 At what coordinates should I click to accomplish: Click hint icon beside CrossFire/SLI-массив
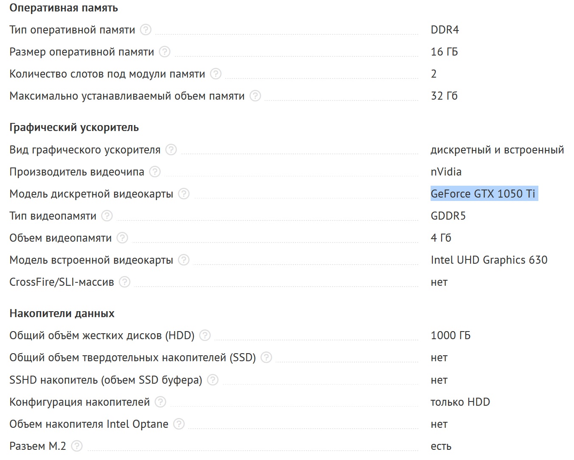coord(125,282)
